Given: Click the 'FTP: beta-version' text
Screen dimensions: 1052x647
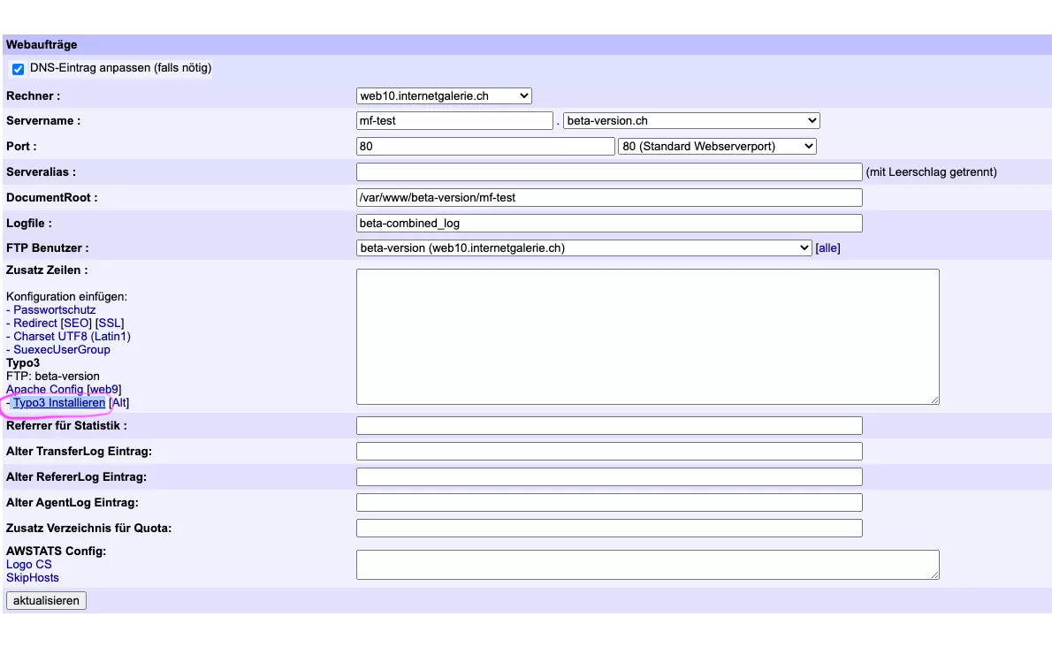Looking at the screenshot, I should [52, 377].
